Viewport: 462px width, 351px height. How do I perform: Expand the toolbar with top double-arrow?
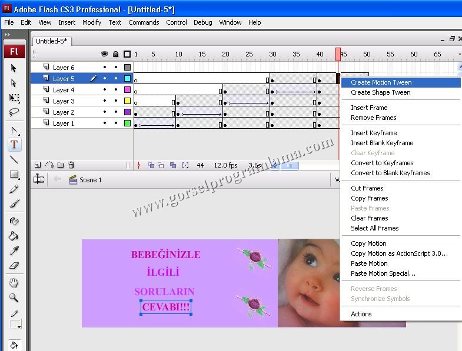pos(7,35)
